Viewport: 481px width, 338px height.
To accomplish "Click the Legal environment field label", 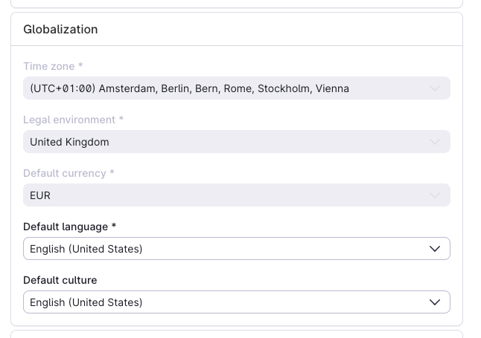I will click(x=69, y=120).
